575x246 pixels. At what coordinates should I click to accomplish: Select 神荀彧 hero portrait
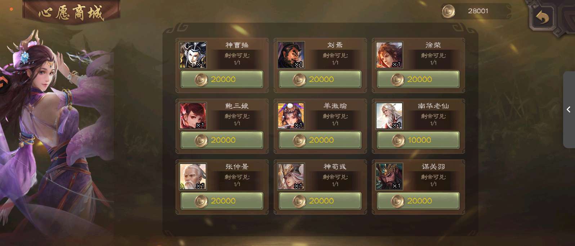(291, 176)
